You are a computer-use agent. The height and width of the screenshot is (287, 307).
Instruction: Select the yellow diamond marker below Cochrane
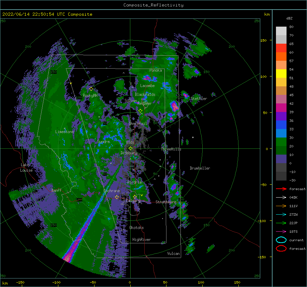117,197
